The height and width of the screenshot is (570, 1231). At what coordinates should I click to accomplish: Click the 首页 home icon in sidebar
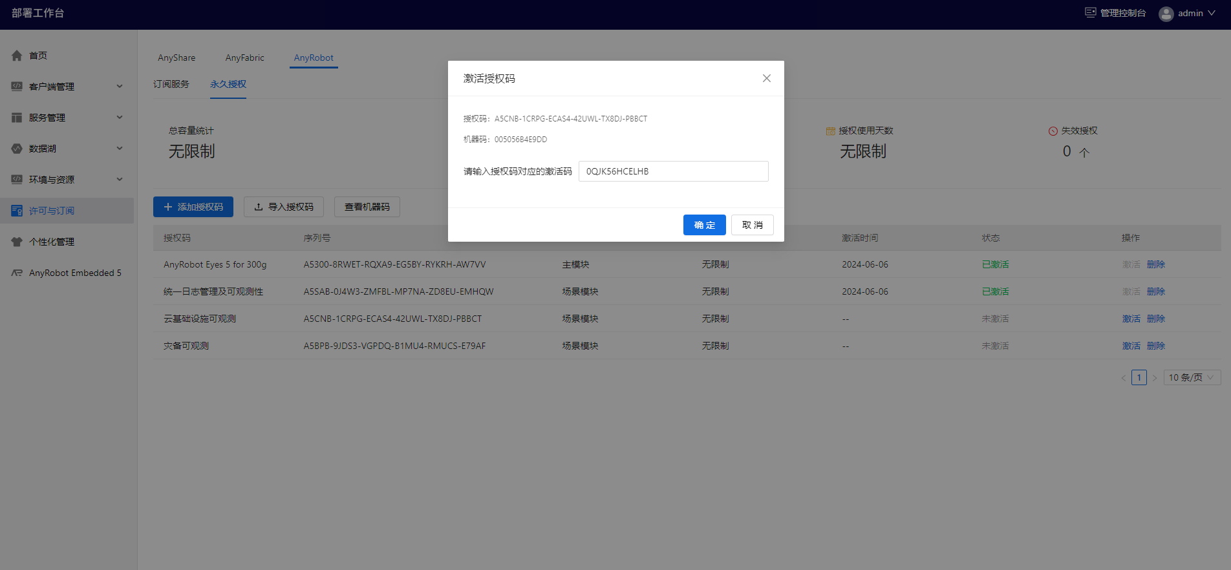point(17,56)
